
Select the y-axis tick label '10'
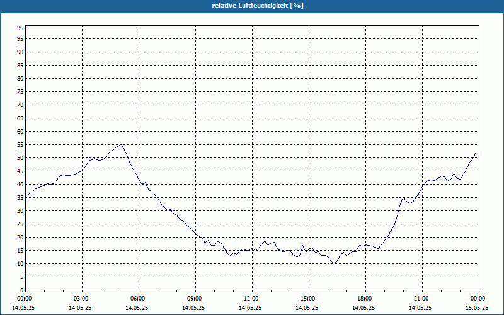[x=20, y=263]
